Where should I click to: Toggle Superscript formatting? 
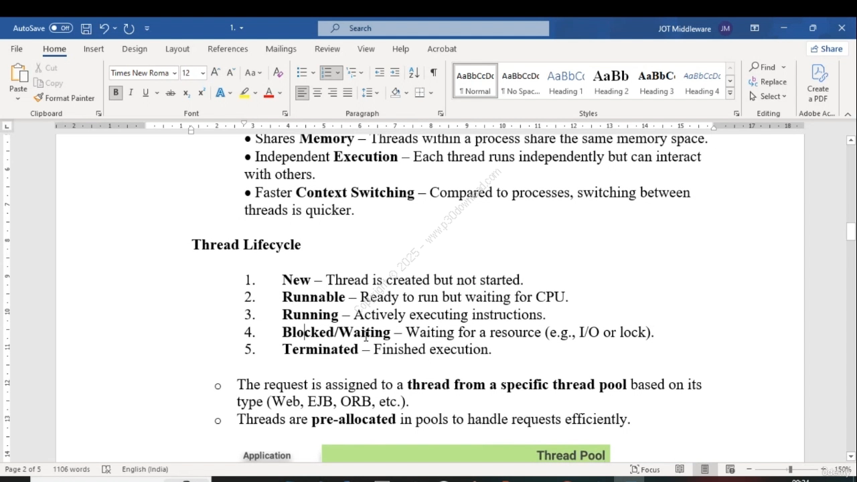(201, 92)
